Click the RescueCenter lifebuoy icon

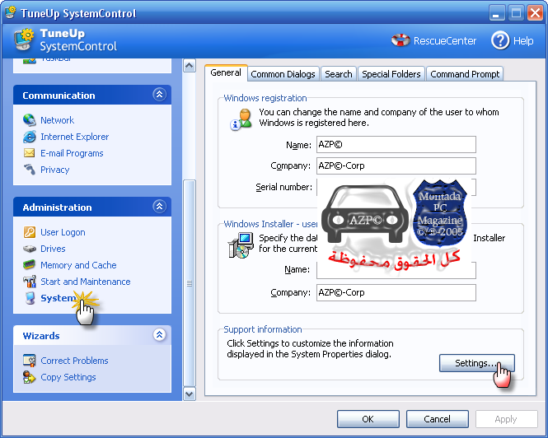pyautogui.click(x=400, y=40)
